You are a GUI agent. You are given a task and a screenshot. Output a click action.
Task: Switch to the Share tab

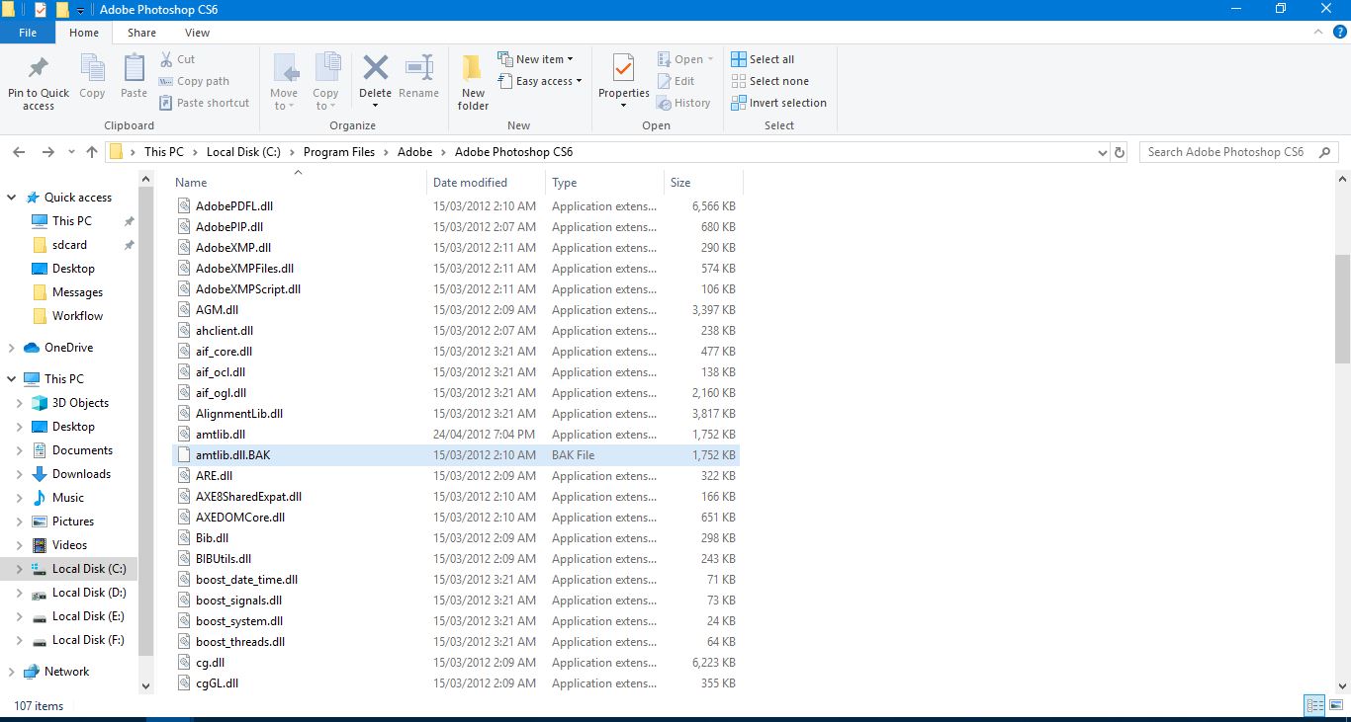141,33
